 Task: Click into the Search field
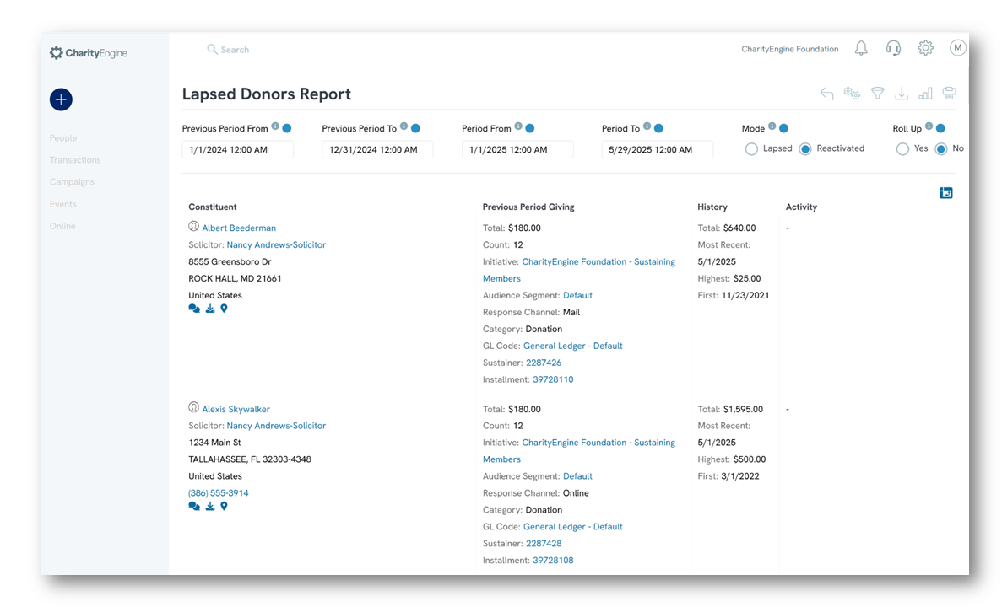[236, 49]
